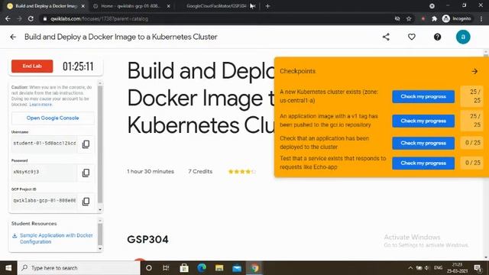Open the browser extensions puzzle icon
The height and width of the screenshot is (275, 489).
(x=434, y=18)
